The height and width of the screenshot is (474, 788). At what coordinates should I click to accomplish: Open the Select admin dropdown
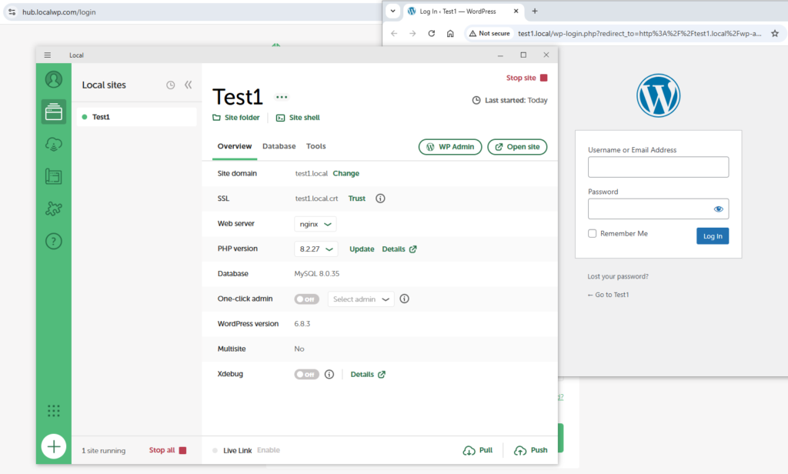click(x=361, y=299)
